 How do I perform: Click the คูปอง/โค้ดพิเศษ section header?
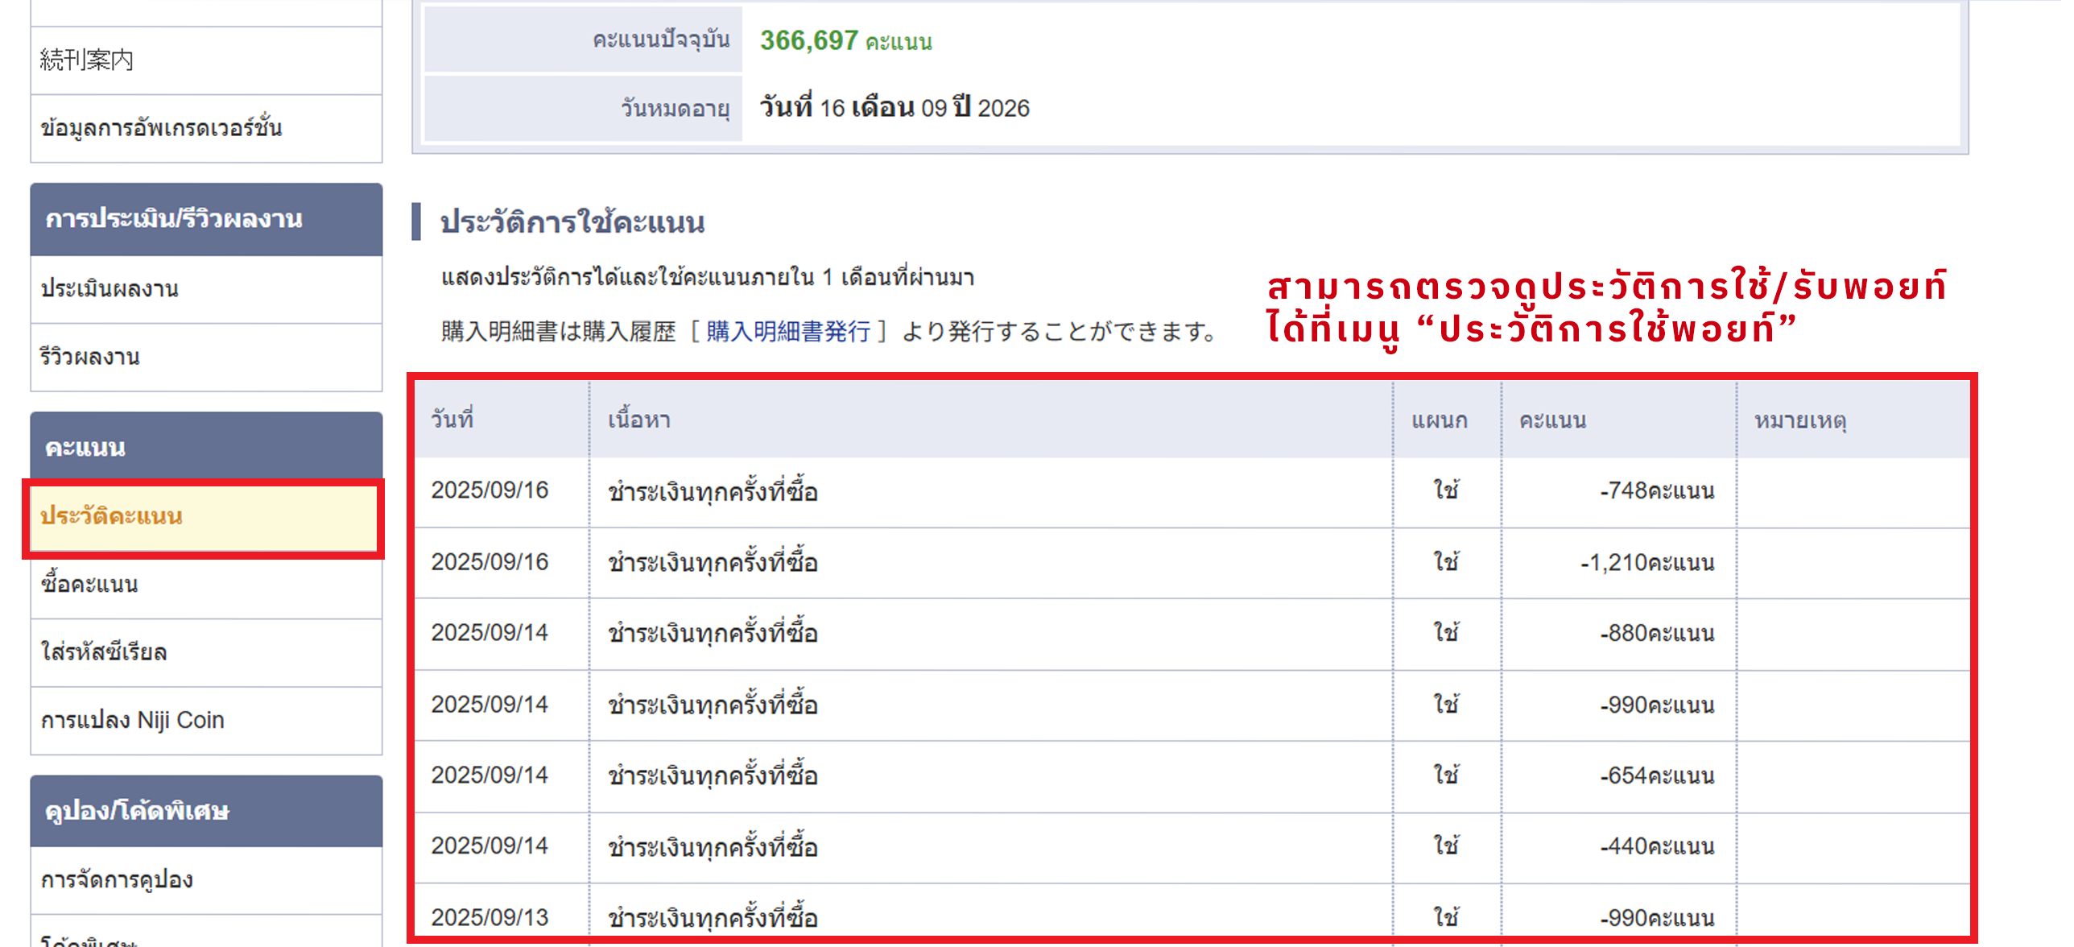(137, 811)
